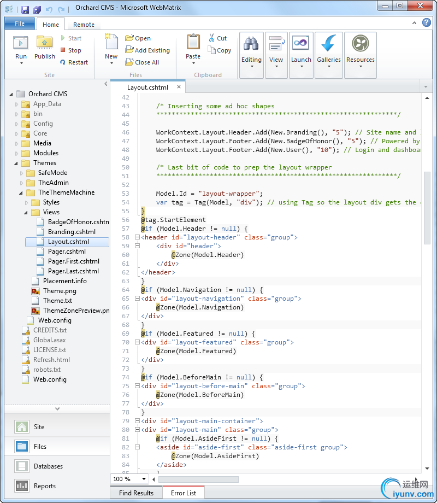Select the Home ribbon tab
This screenshot has height=503, width=437.
[x=51, y=25]
